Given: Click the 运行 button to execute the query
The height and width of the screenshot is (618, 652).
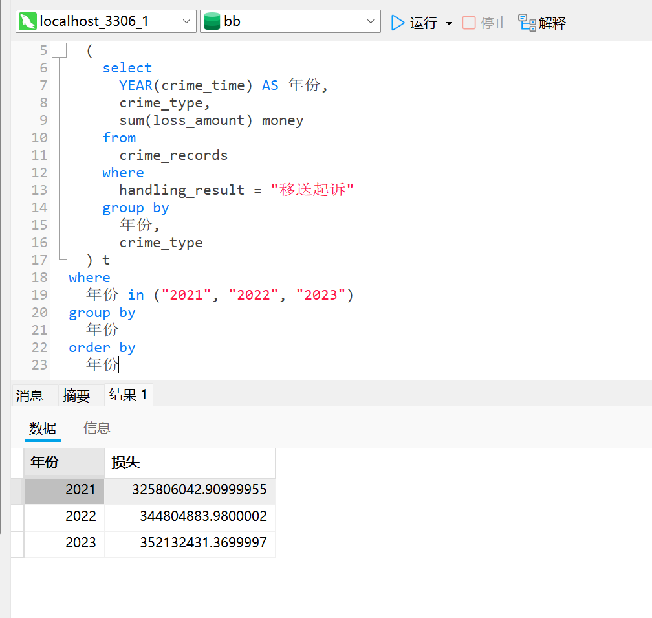Looking at the screenshot, I should pyautogui.click(x=422, y=21).
